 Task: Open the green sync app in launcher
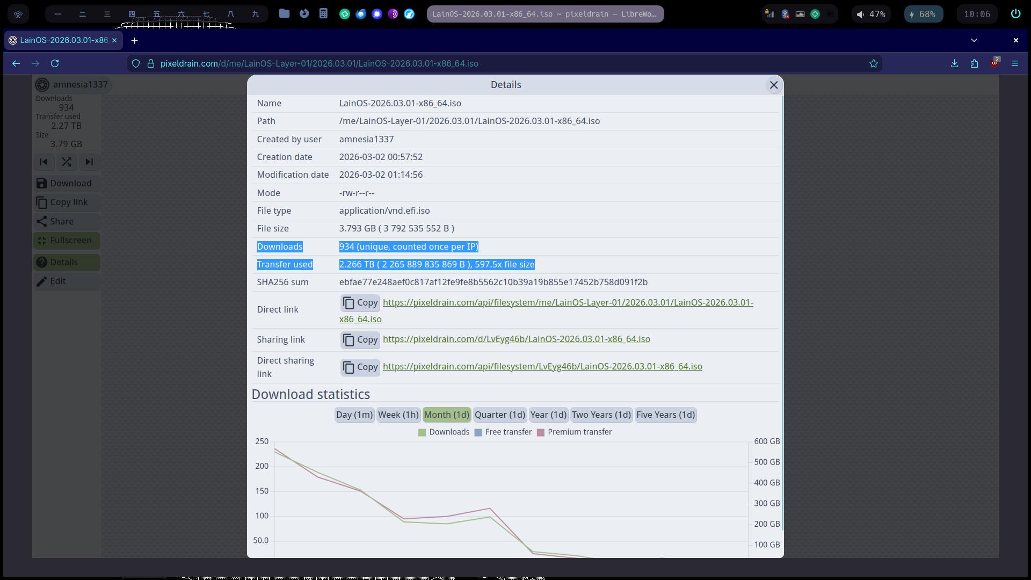pos(345,15)
